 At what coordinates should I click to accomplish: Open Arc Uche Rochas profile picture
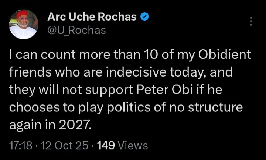(x=23, y=24)
